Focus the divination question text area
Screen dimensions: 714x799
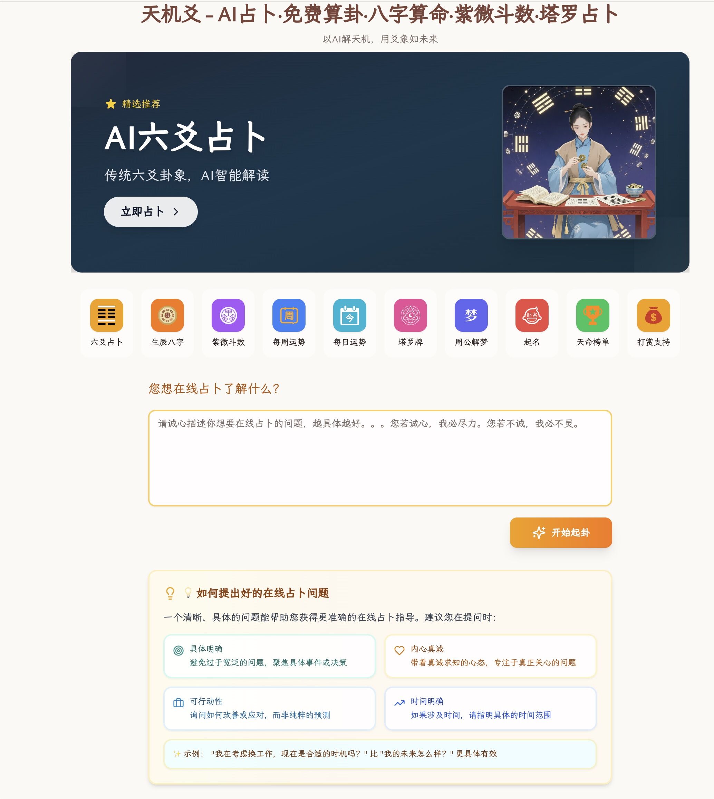(380, 458)
